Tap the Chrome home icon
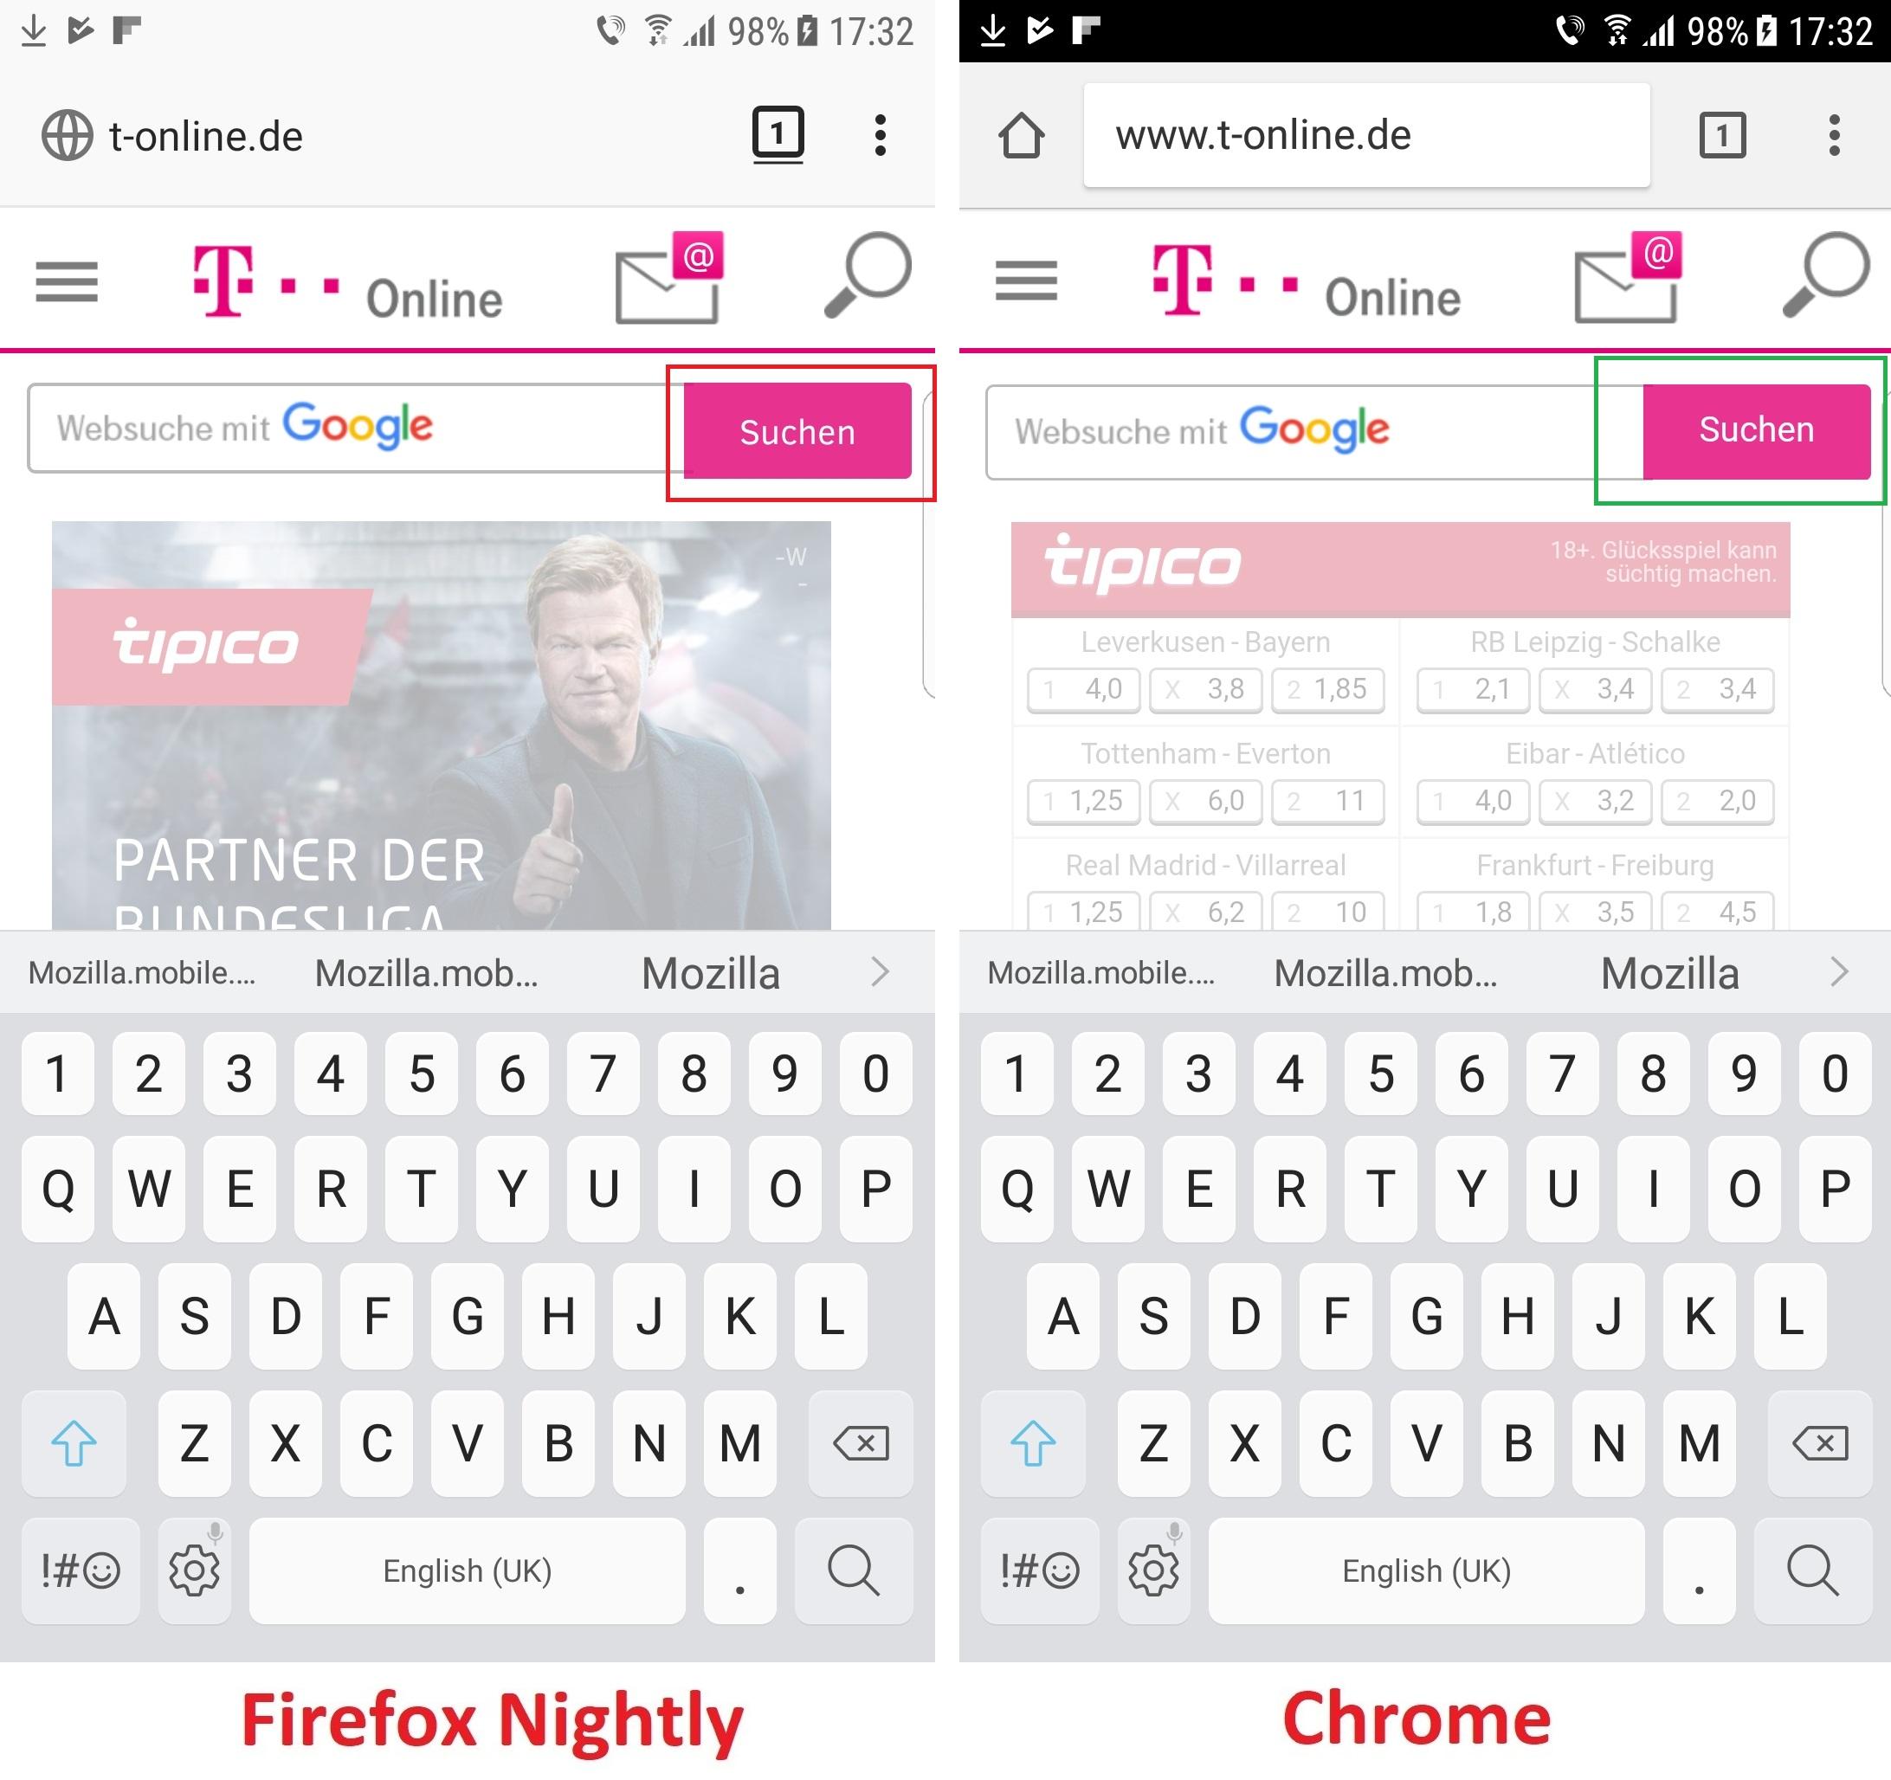 tap(1022, 135)
